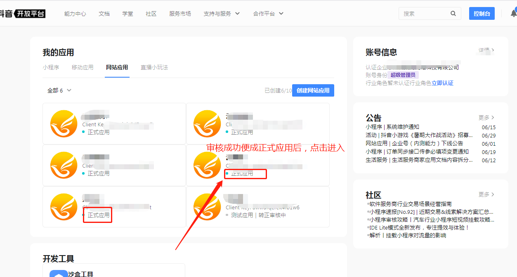Screen dimensions: 517x277
Task: Switch to the 直播小玩法 tab
Action: pos(154,67)
